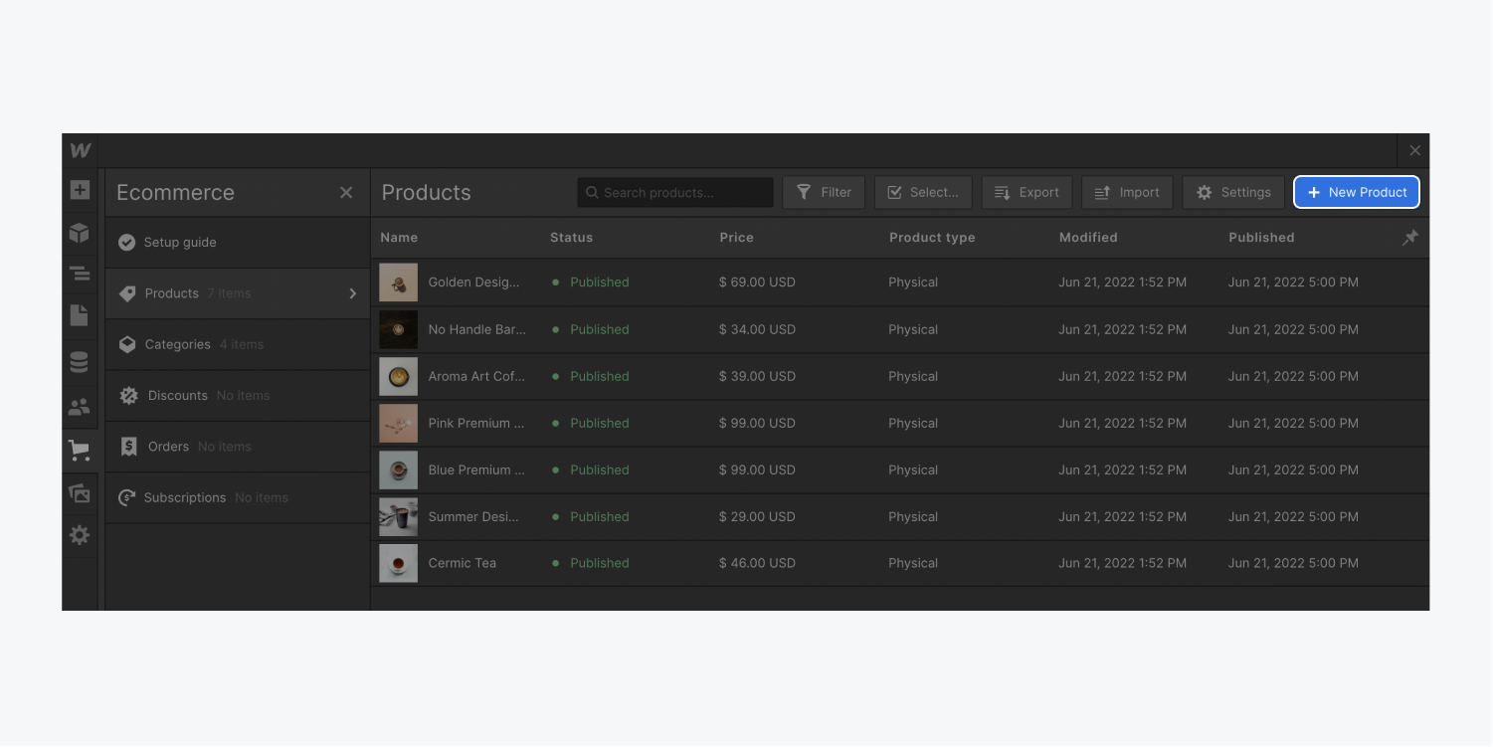Create a New Product
Viewport: 1493px width, 747px height.
pos(1357,192)
